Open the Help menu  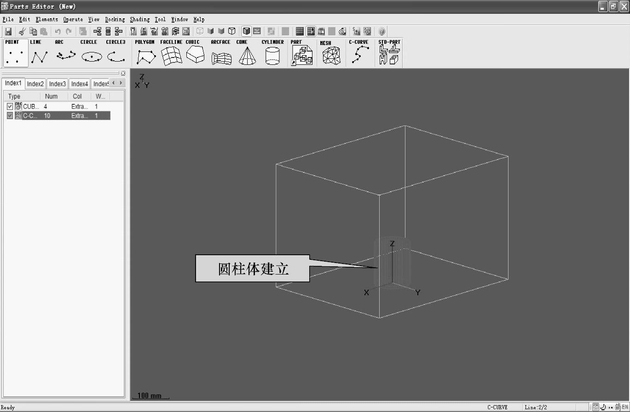pyautogui.click(x=199, y=19)
